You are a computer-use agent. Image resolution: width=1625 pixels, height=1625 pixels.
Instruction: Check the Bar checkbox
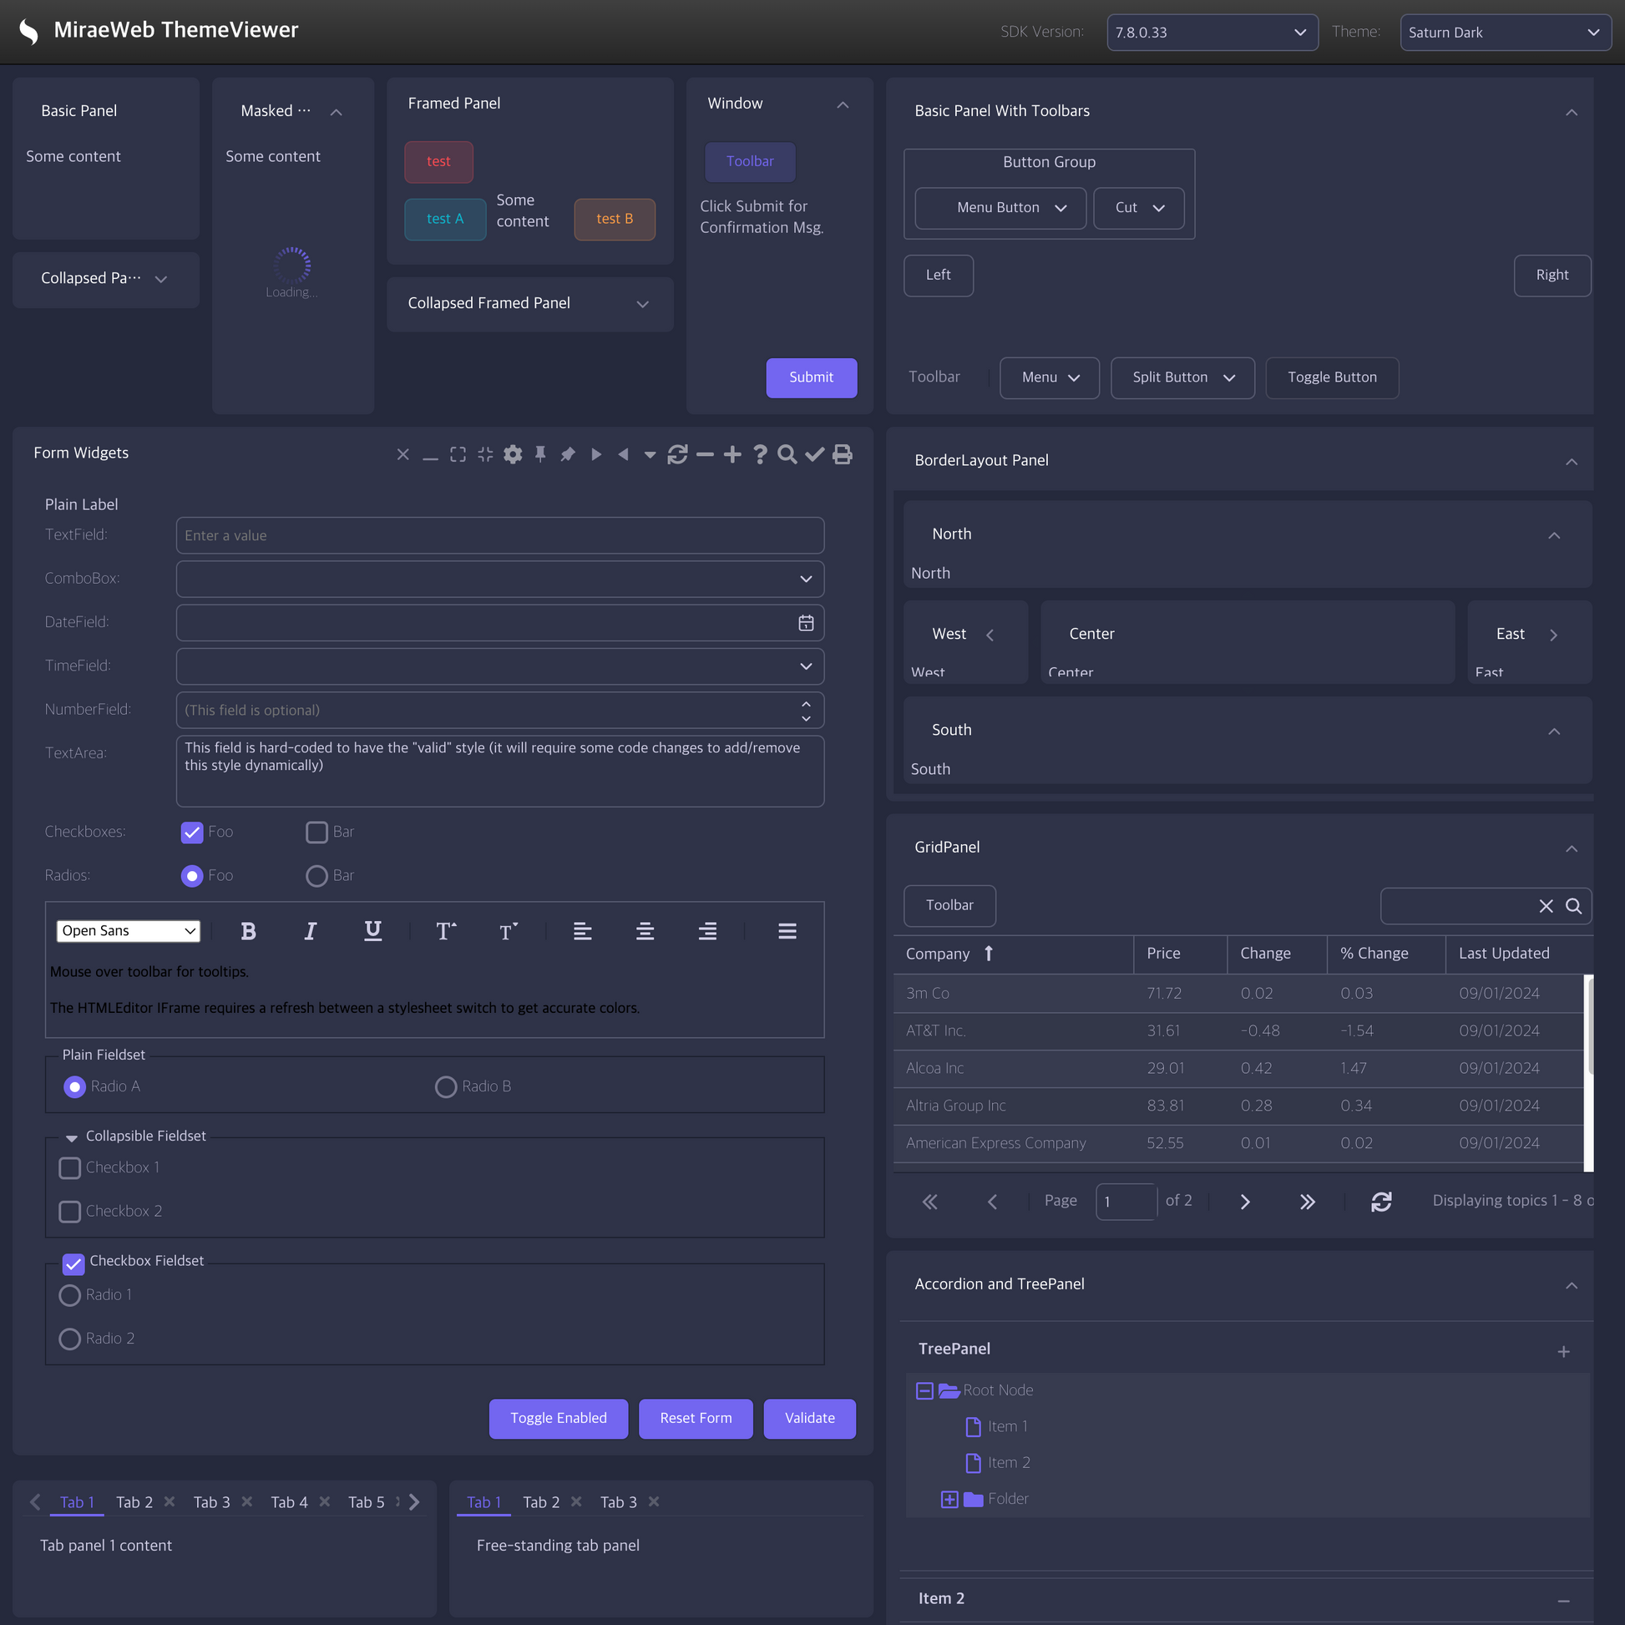(x=316, y=832)
